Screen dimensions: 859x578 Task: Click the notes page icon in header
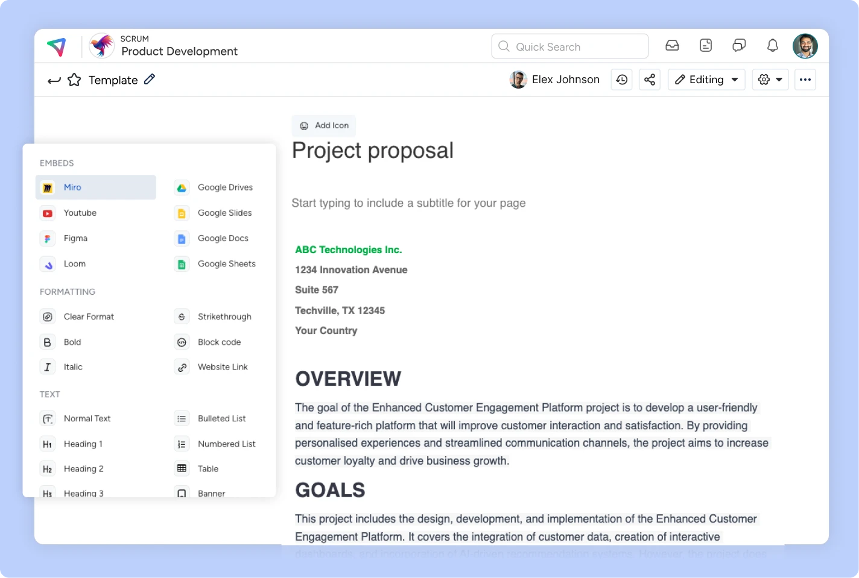(x=706, y=46)
